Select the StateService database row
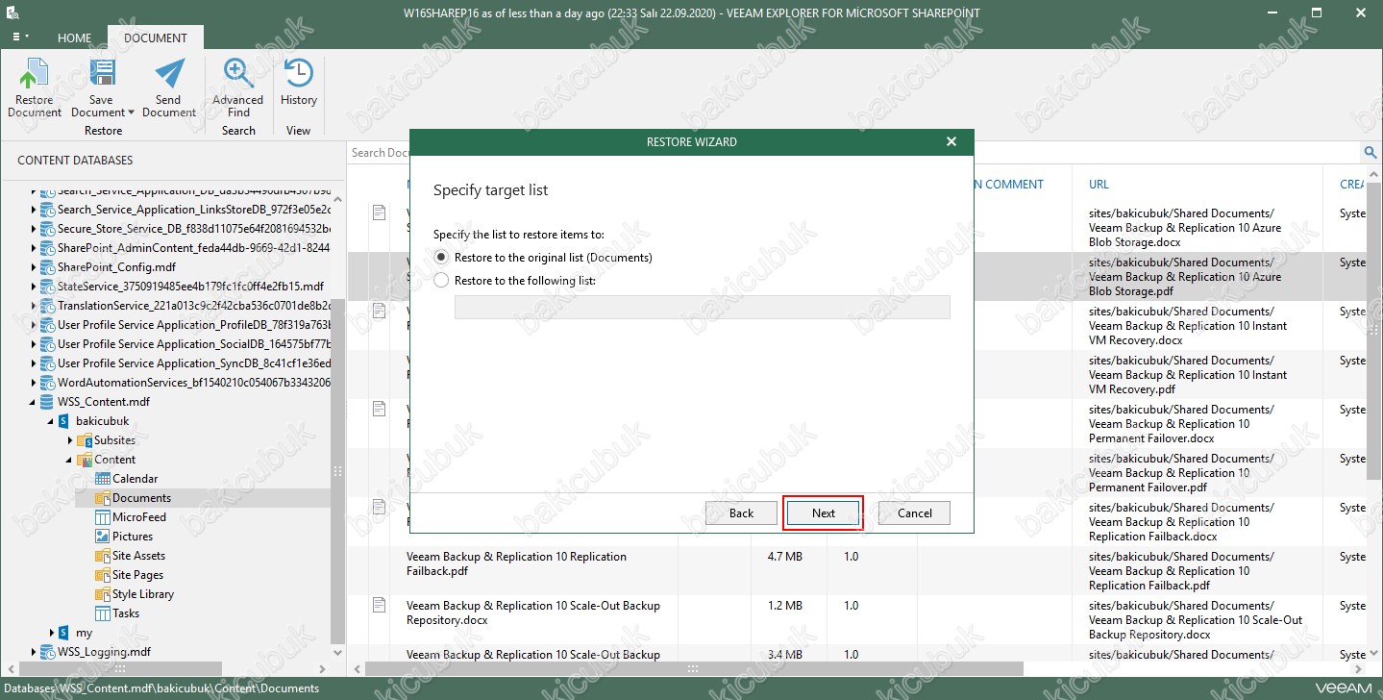1383x700 pixels. click(x=190, y=287)
